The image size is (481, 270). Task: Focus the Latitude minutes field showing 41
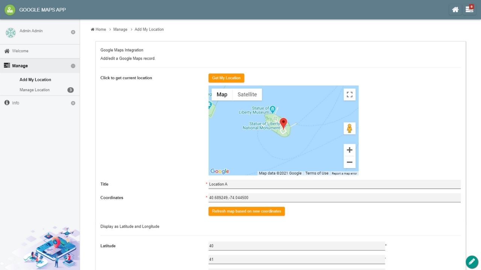point(296,259)
